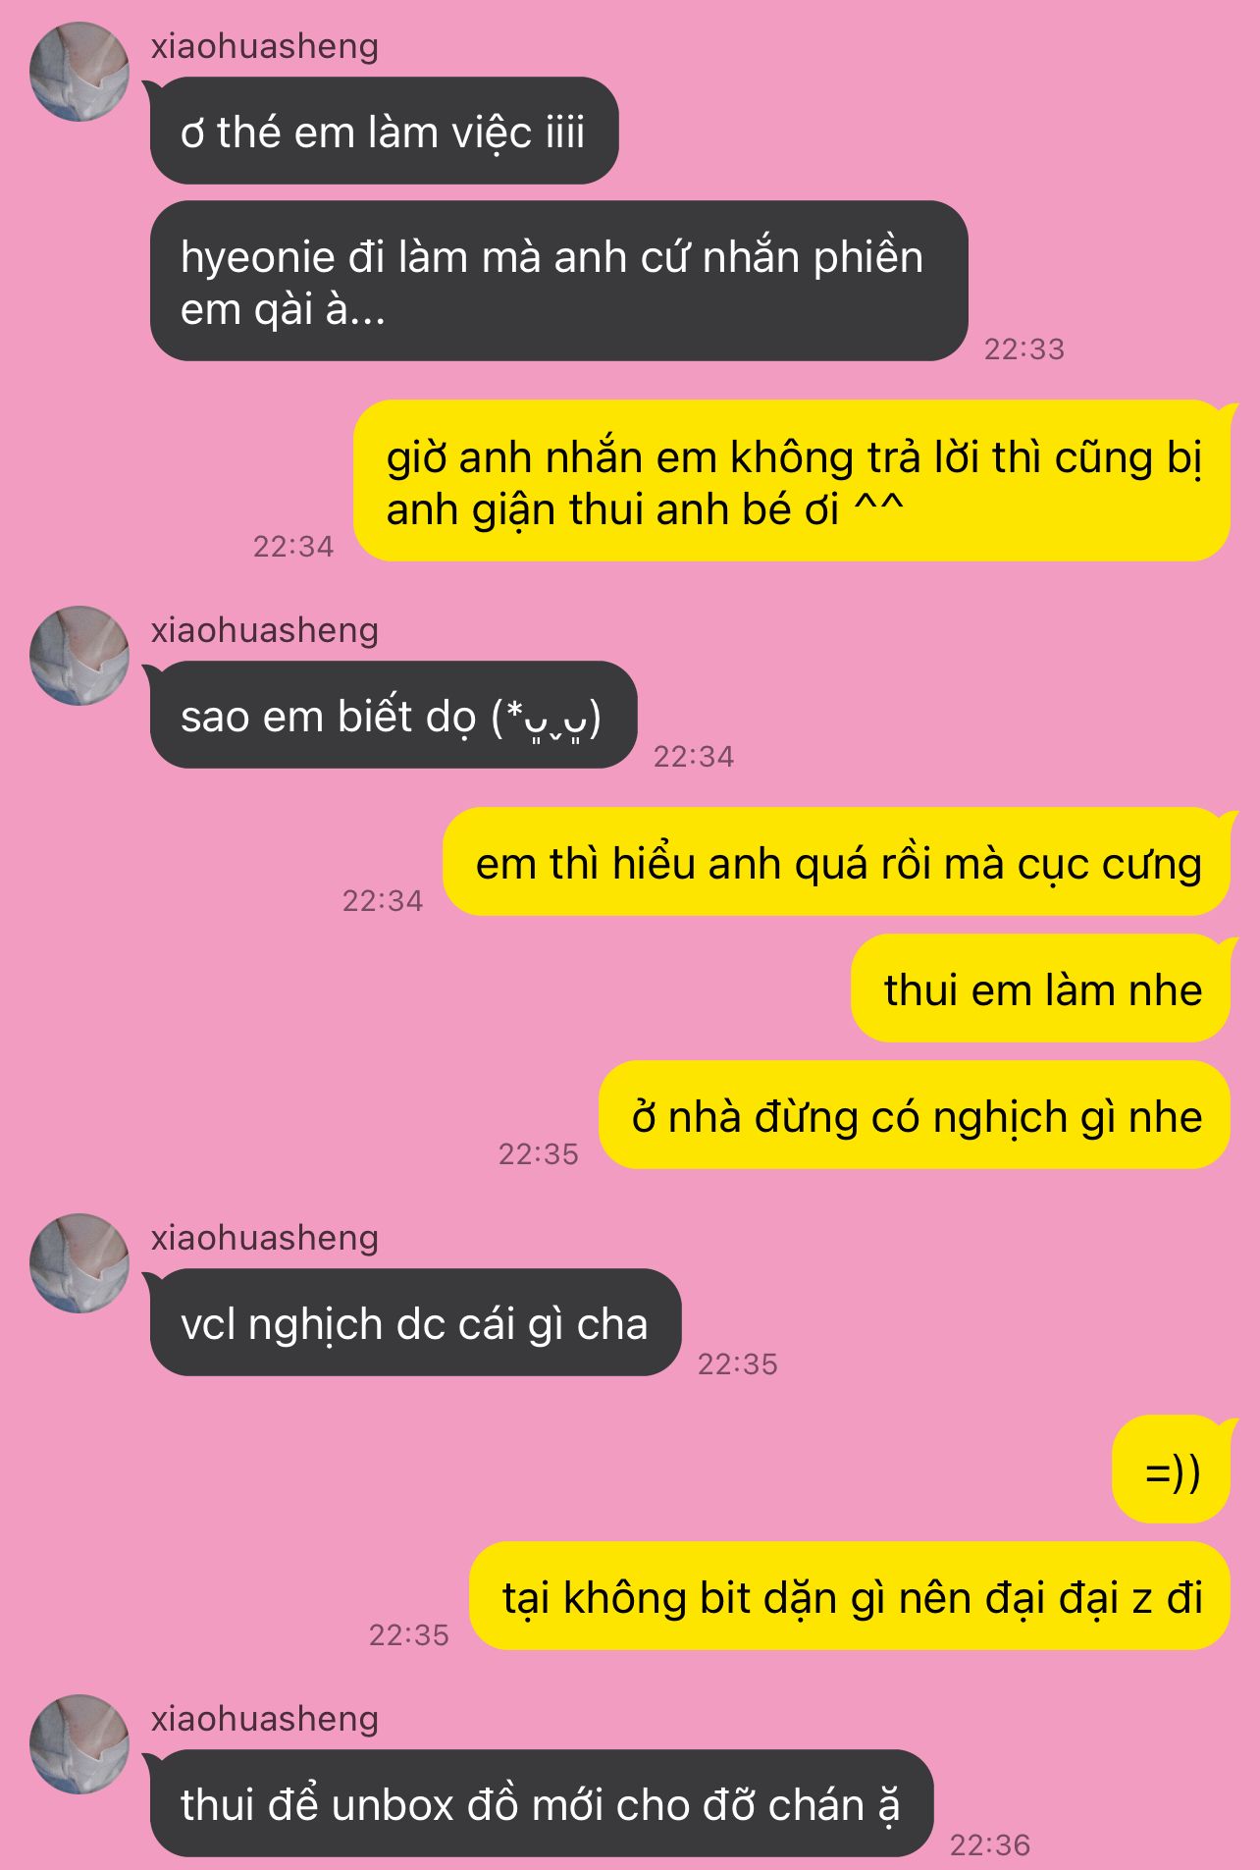Tap xiaohuasheng avatar beside "sao em biết dọ"
1260x1870 pixels.
point(79,656)
